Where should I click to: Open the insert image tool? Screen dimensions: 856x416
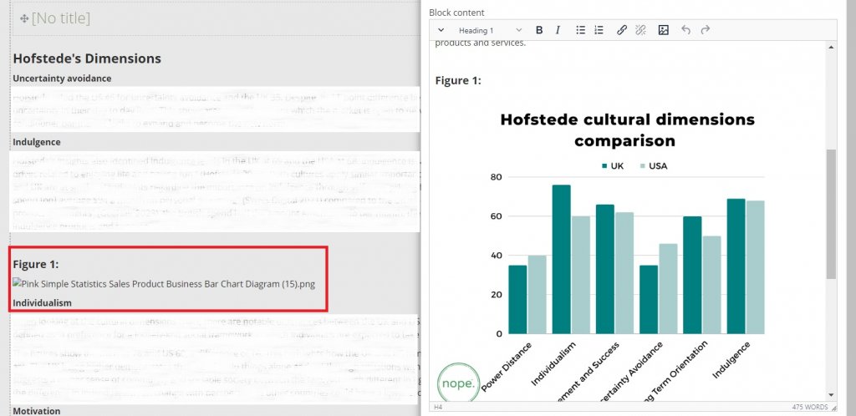663,30
